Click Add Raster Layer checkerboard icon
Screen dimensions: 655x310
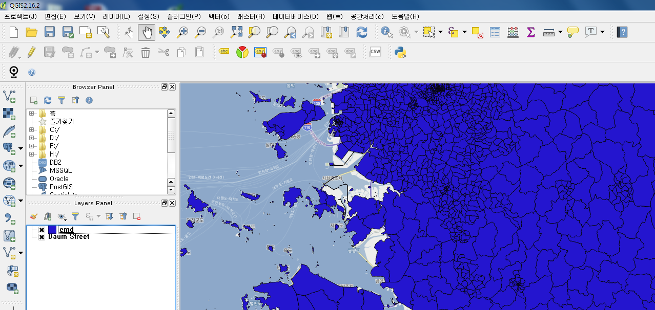[9, 114]
